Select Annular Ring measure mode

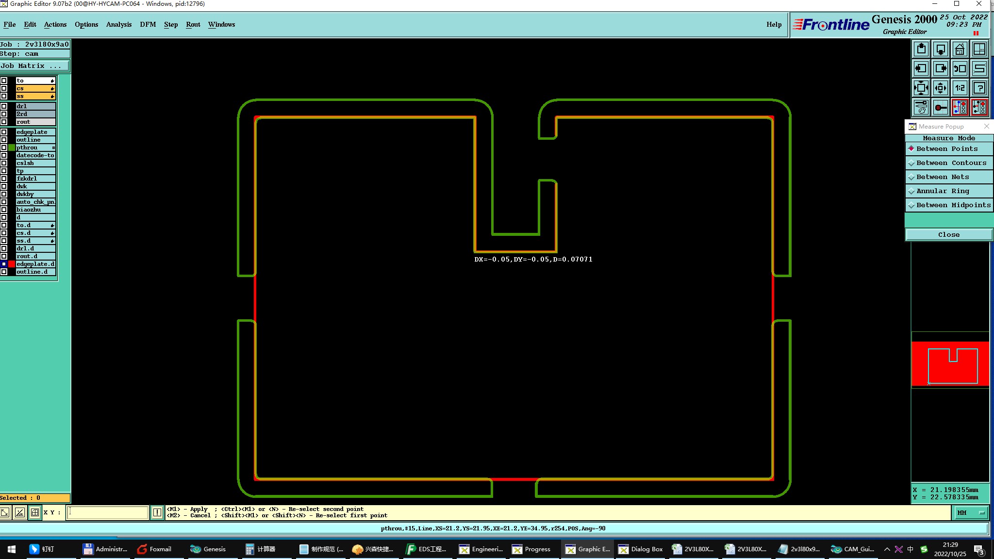(948, 191)
